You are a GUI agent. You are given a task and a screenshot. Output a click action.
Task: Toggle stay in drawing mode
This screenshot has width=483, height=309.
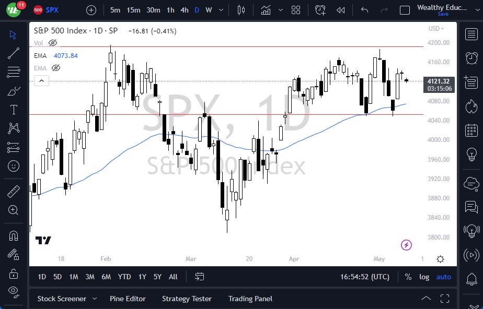coord(13,255)
